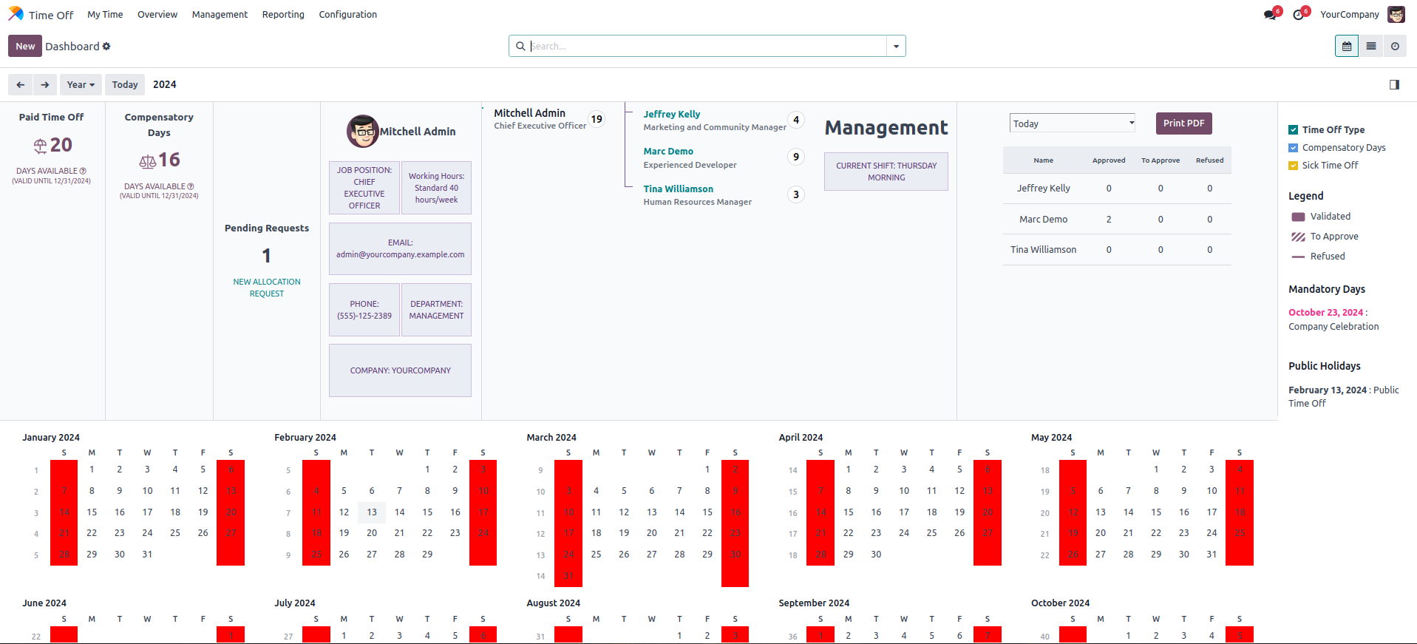
Task: Toggle Sick Time Off checkbox
Action: point(1294,166)
